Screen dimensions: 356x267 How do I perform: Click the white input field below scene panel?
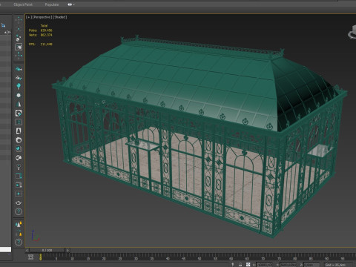[5, 249]
